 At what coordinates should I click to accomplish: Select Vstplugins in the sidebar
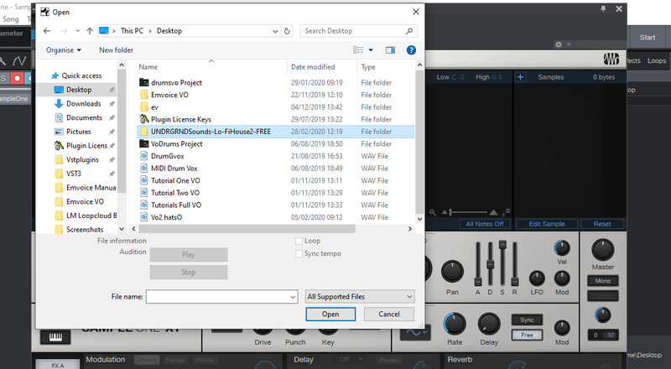tap(82, 159)
